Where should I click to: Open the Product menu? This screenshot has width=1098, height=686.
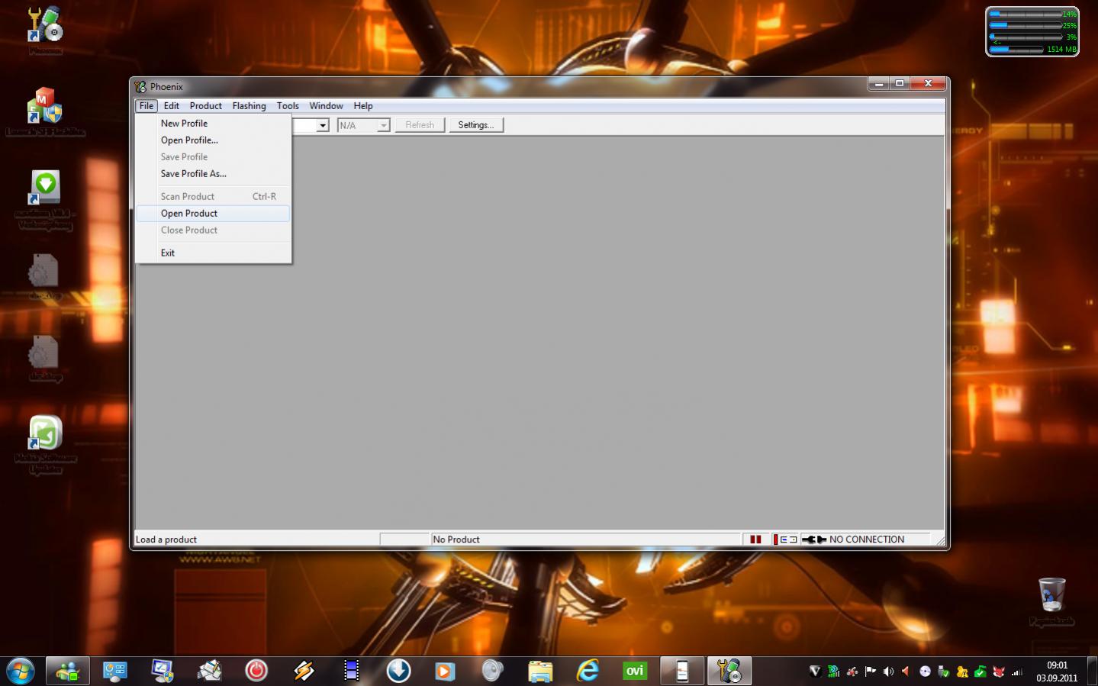(x=206, y=106)
